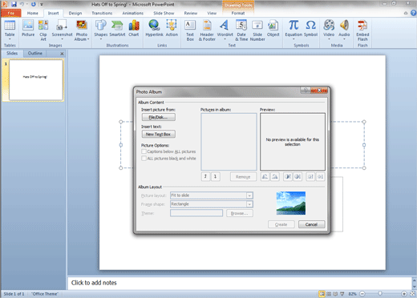Click the Theme input field
The image size is (417, 298).
point(196,213)
